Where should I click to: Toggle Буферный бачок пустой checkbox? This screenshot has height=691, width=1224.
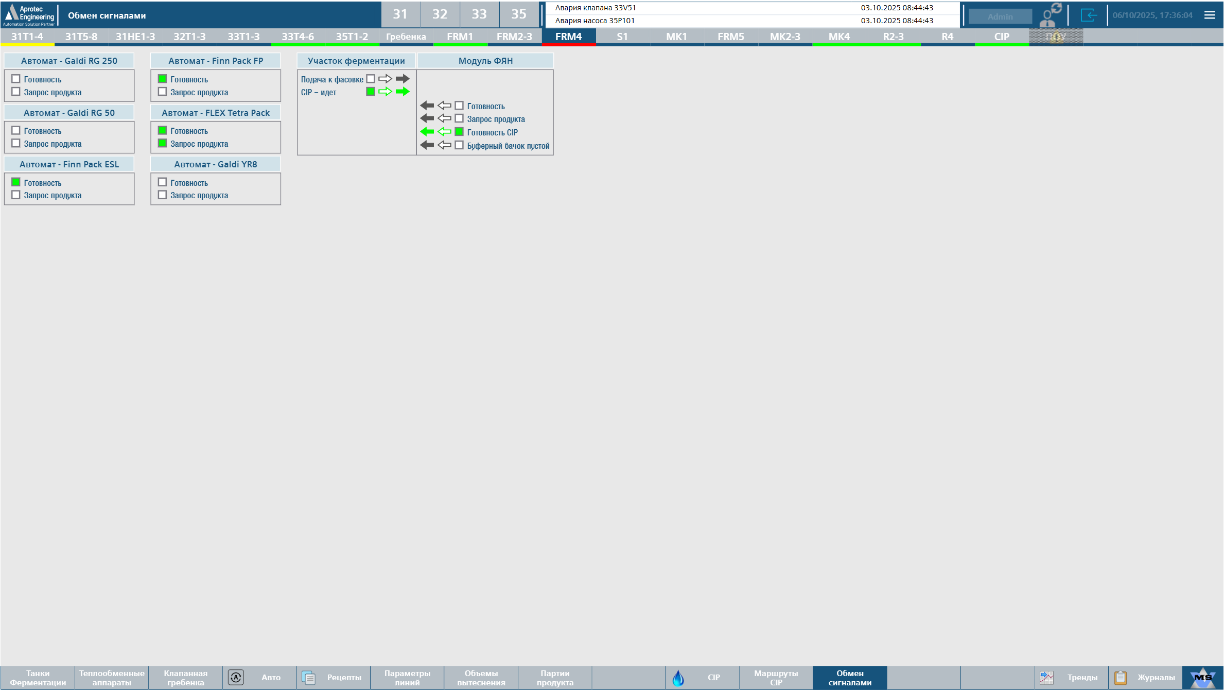tap(459, 145)
